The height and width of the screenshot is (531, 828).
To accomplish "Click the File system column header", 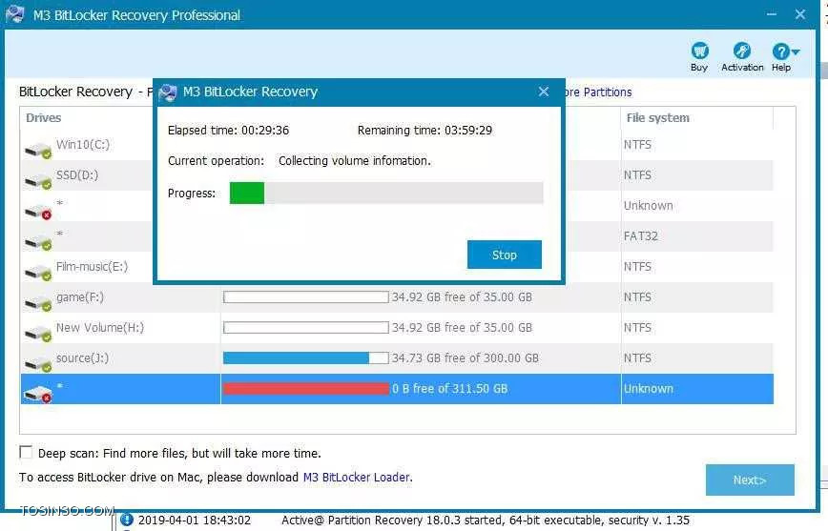I will click(x=657, y=117).
